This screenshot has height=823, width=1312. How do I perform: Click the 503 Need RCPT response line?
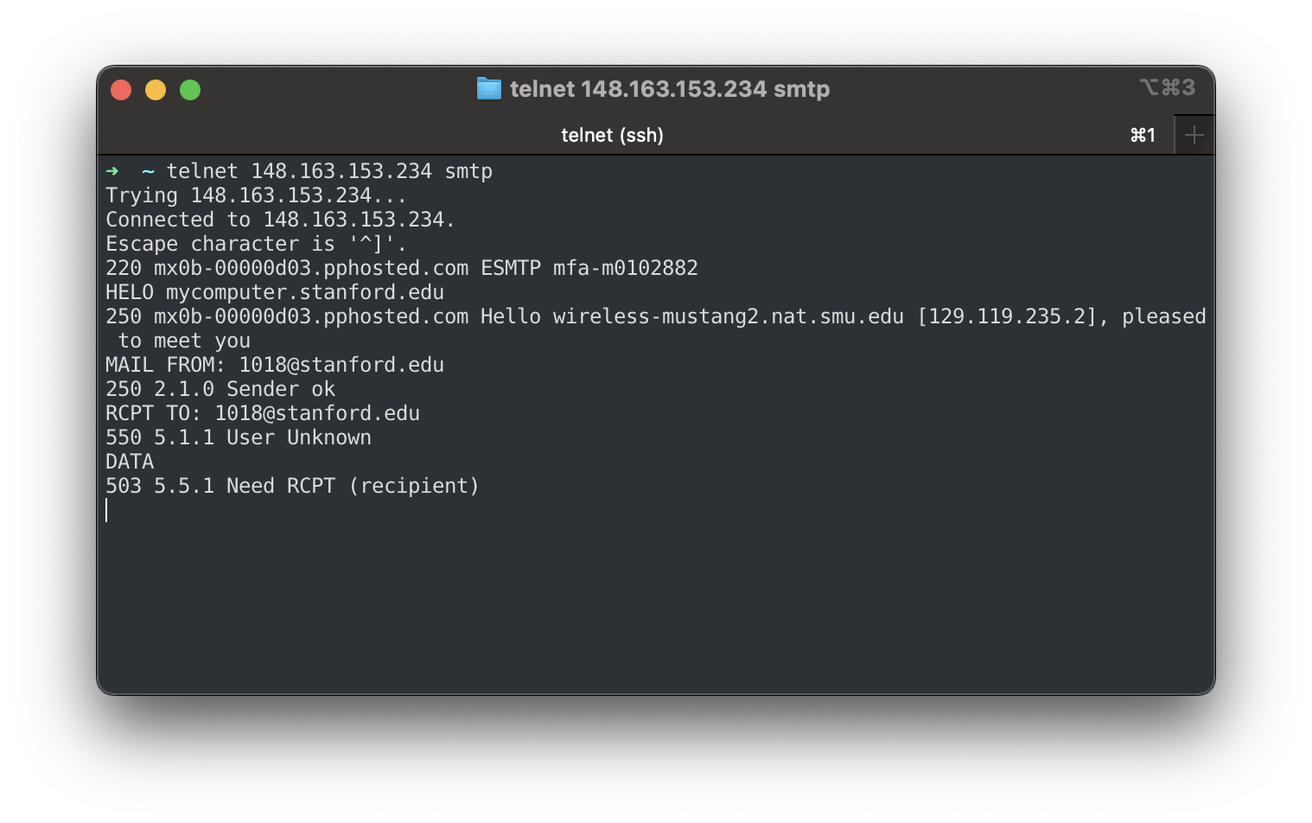click(292, 485)
